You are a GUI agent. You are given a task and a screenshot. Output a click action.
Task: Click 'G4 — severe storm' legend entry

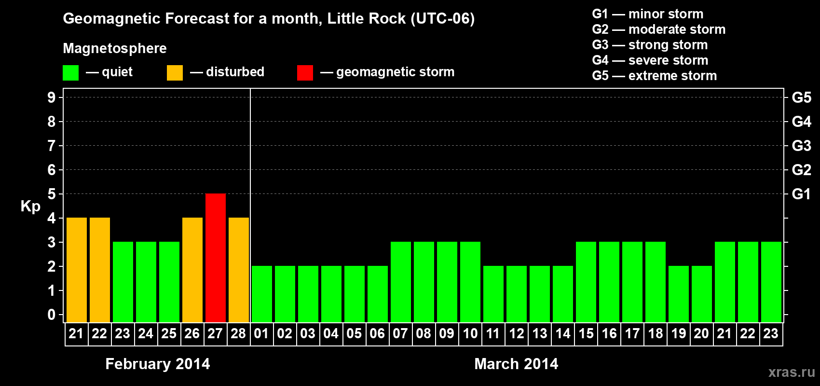pos(650,60)
